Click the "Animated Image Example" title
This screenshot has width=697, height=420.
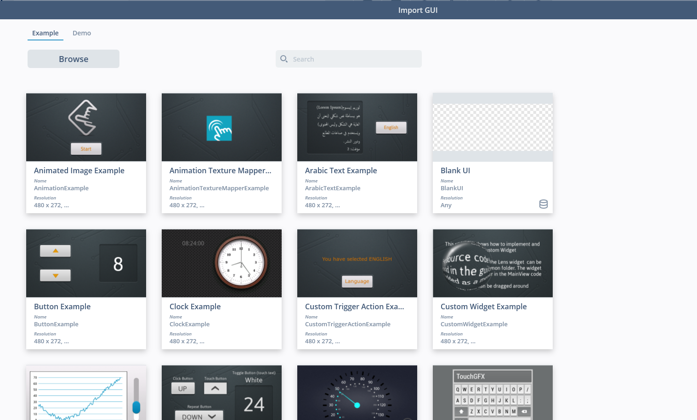[79, 170]
